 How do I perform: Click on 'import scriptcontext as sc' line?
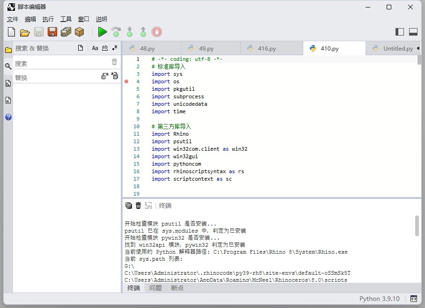coord(191,179)
